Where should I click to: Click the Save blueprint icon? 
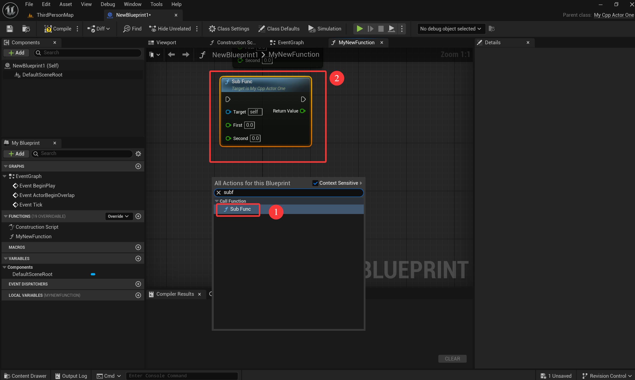(10, 29)
